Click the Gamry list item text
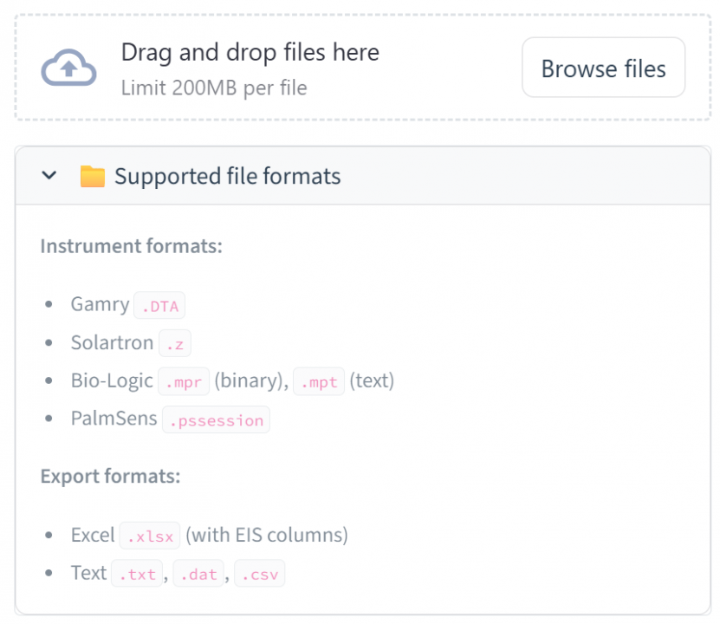This screenshot has height=624, width=720. tap(101, 304)
